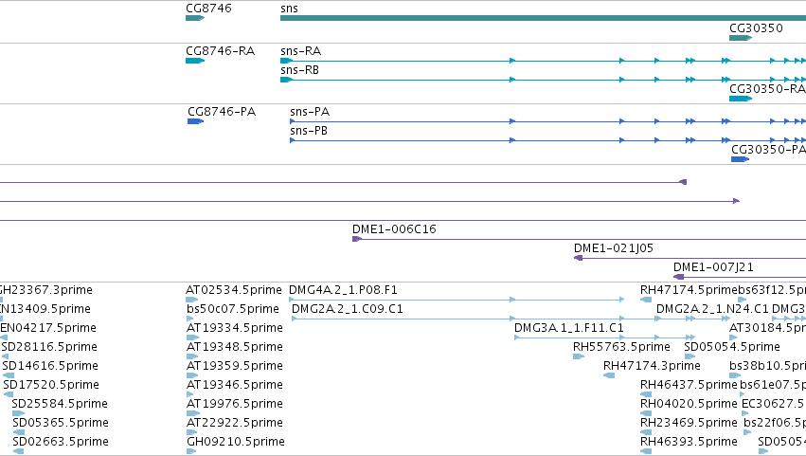Click the sns gene bar
This screenshot has height=456, width=806.
(x=543, y=18)
